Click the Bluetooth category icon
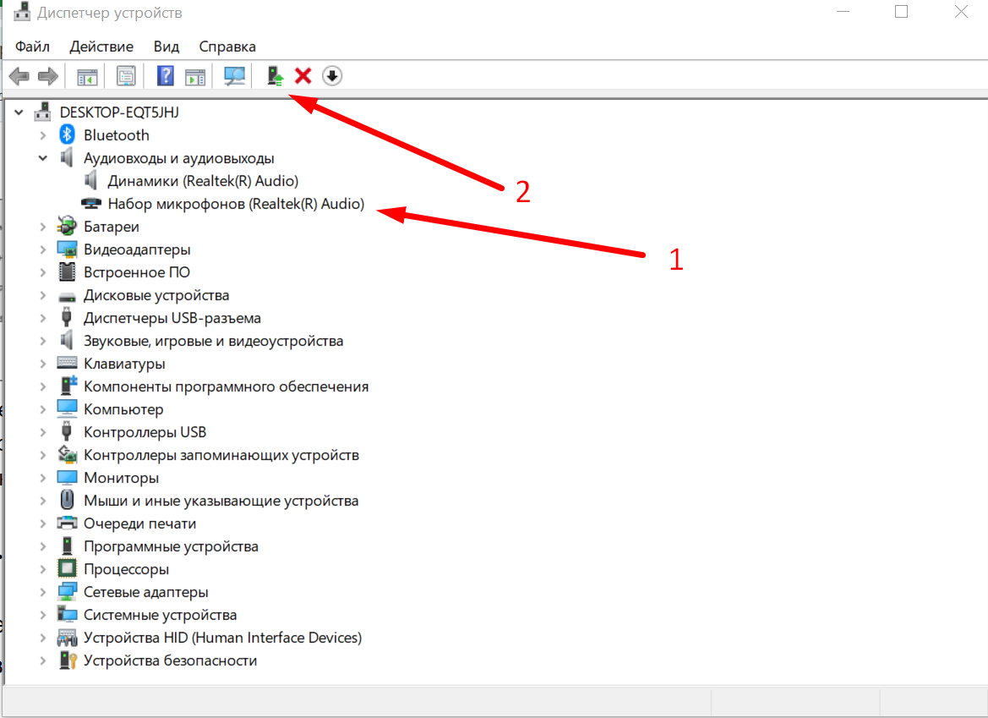Screen dimensions: 988x718 [x=67, y=135]
